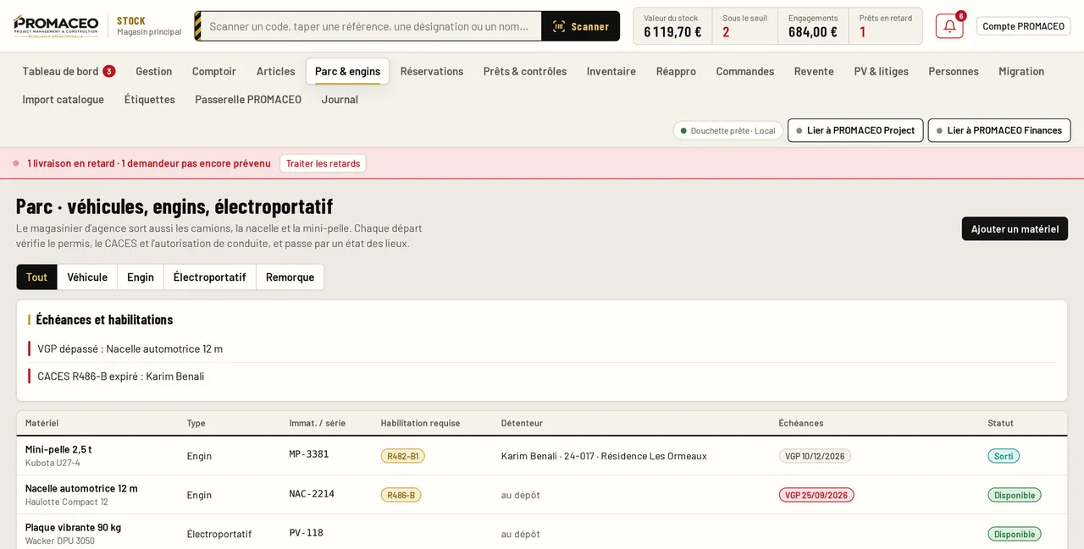Image resolution: width=1084 pixels, height=549 pixels.
Task: Filter the list by Remorque
Action: (x=290, y=277)
